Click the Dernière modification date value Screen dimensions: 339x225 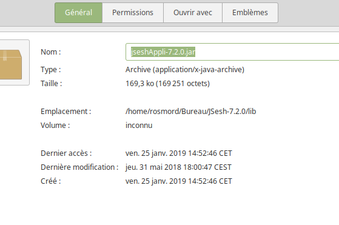click(x=178, y=167)
